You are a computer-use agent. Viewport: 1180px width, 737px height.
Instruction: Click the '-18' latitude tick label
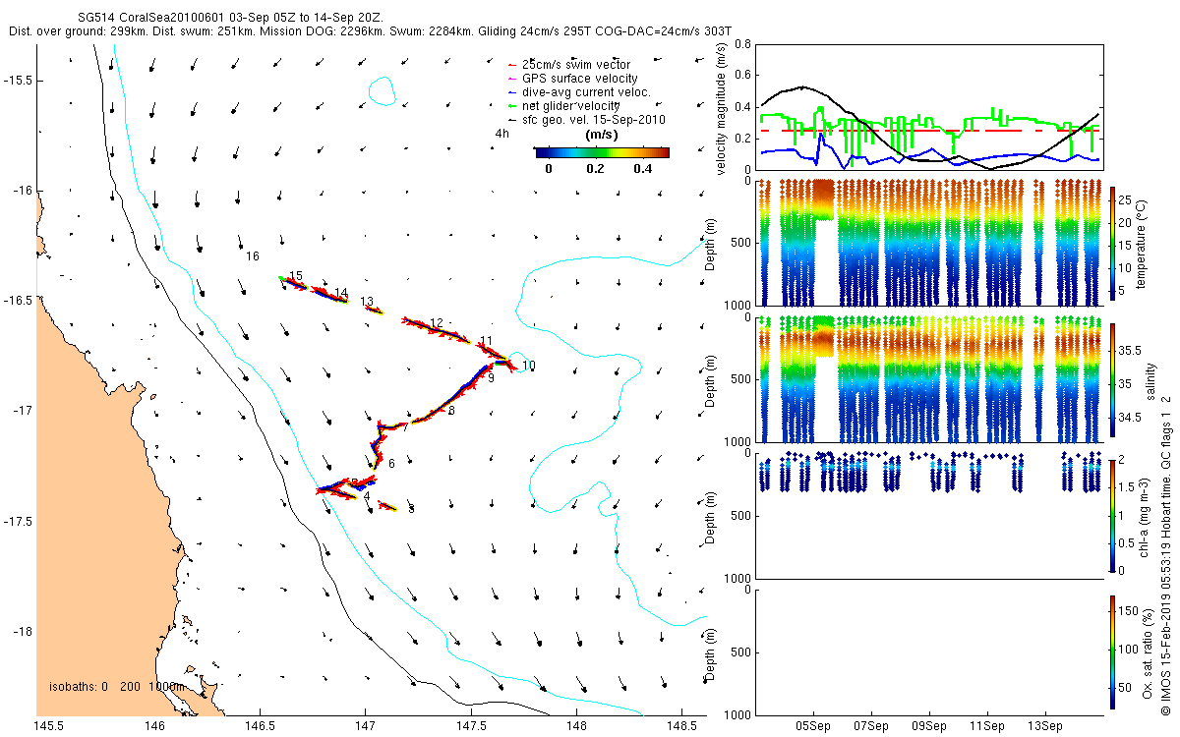tap(24, 632)
